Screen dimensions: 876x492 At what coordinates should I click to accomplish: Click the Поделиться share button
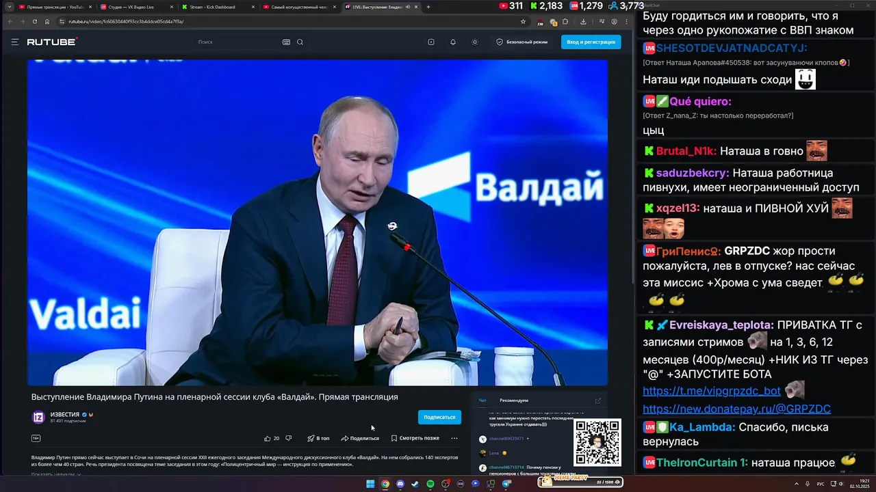[360, 438]
